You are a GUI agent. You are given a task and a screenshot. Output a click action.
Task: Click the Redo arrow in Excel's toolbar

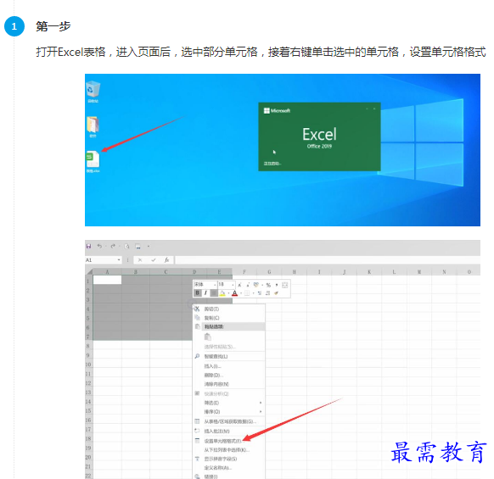(113, 246)
